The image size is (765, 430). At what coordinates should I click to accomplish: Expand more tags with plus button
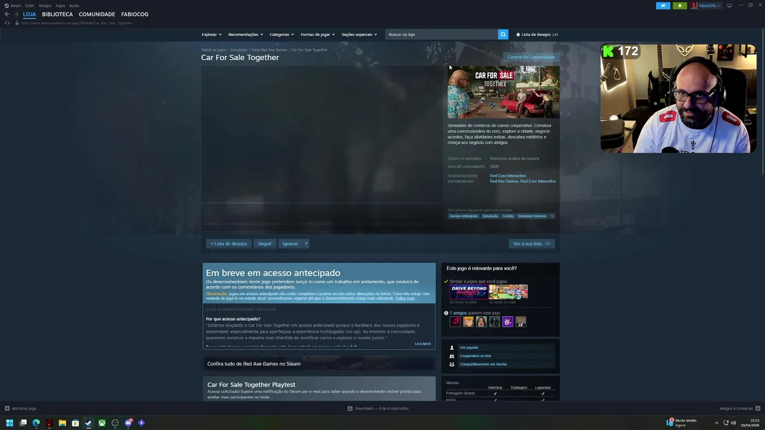click(552, 216)
